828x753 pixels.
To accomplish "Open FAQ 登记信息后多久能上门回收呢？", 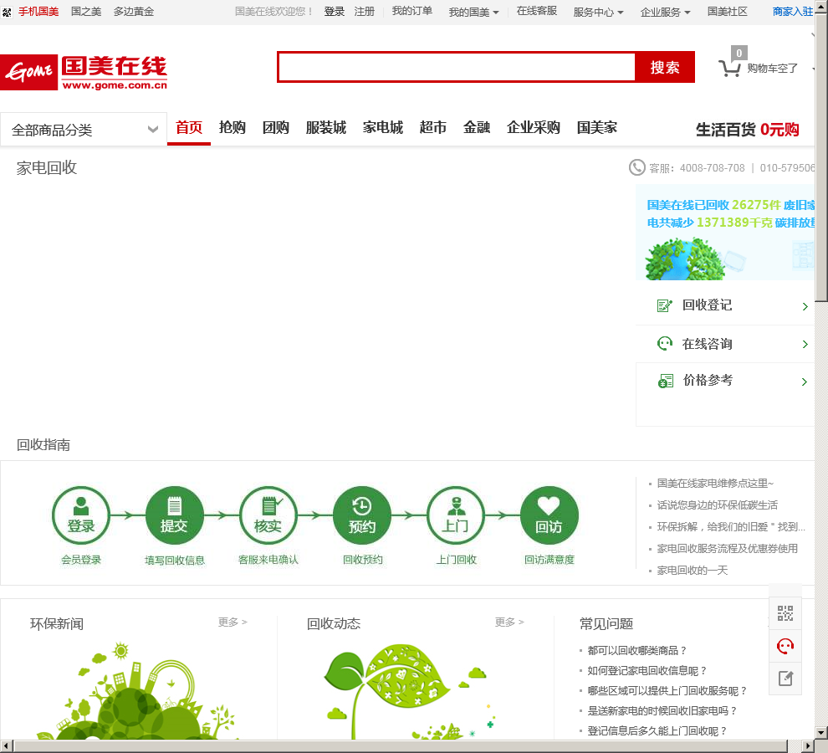I will coord(657,730).
